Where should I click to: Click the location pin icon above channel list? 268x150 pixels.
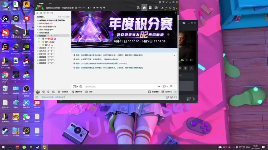tap(45, 13)
